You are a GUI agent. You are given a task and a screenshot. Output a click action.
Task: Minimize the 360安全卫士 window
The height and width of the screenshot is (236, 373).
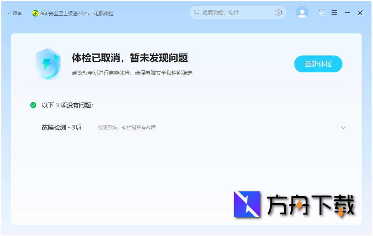click(347, 12)
